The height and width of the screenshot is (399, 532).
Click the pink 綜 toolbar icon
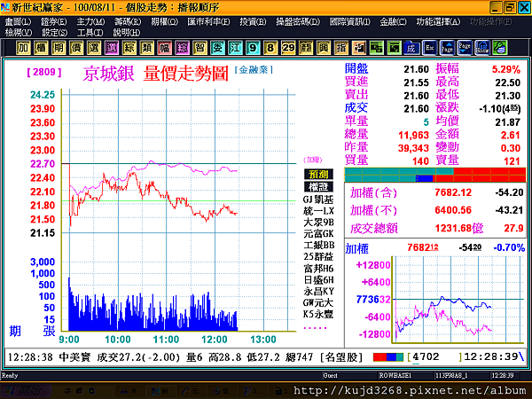[182, 48]
